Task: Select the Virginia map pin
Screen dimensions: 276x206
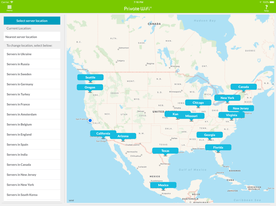Action: (232, 115)
